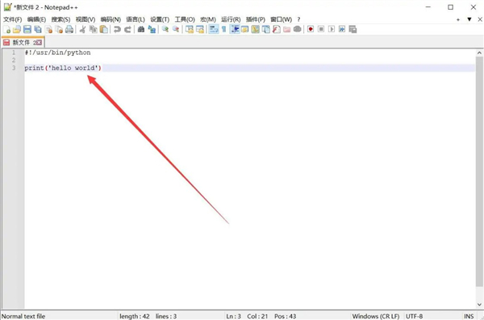The width and height of the screenshot is (484, 320).
Task: Click the Start macro recording red dot
Action: click(x=311, y=29)
